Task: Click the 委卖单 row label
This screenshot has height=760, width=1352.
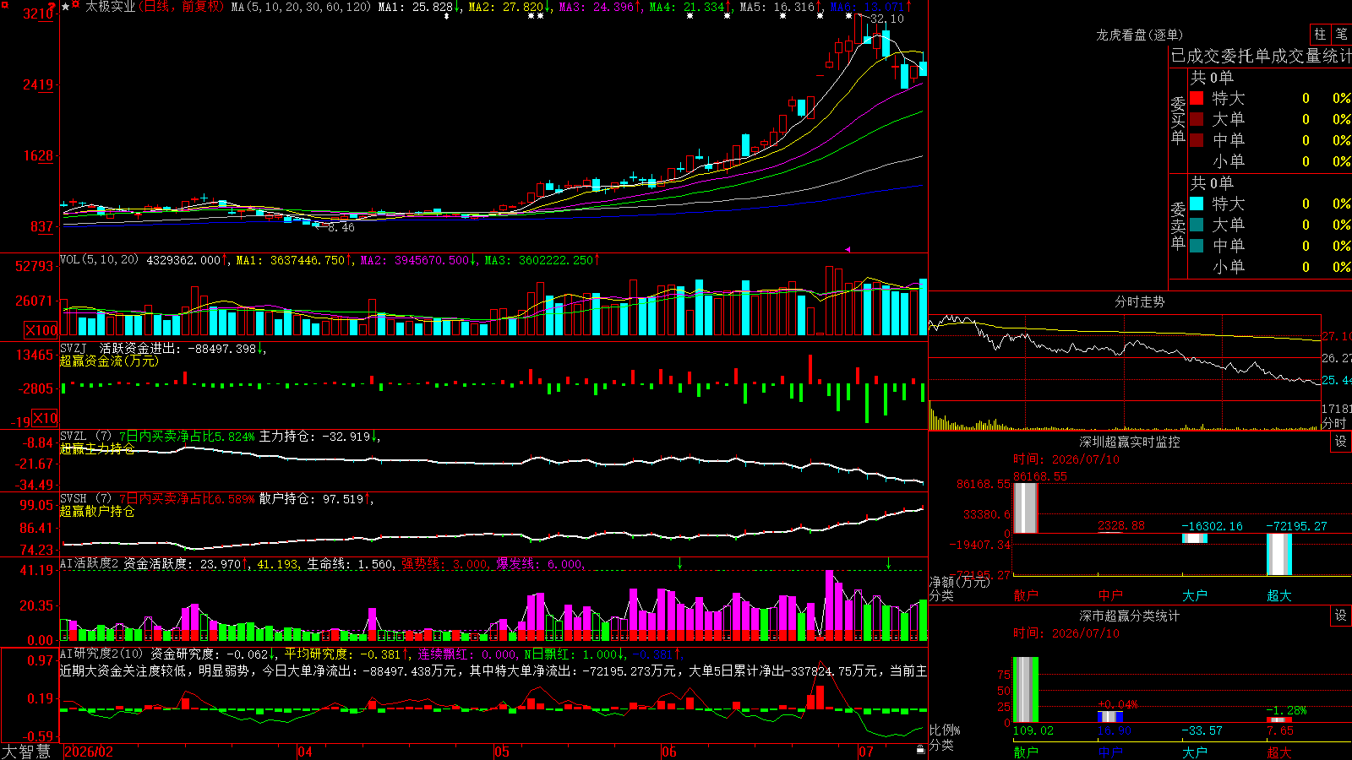Action: [1178, 226]
